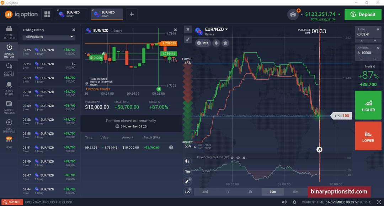
Task: Select the 30d timeframe
Action: pyautogui.click(x=205, y=191)
